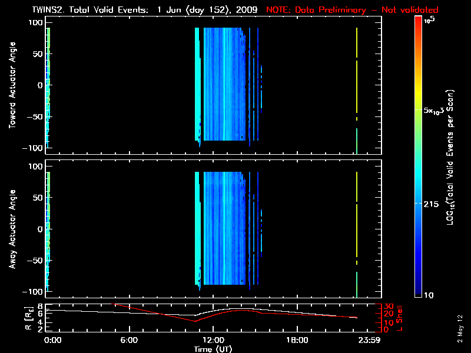Select the 0:00 time tick label

click(x=52, y=340)
